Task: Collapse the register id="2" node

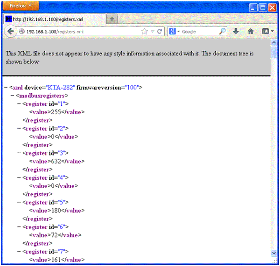Action: pyautogui.click(x=19, y=129)
